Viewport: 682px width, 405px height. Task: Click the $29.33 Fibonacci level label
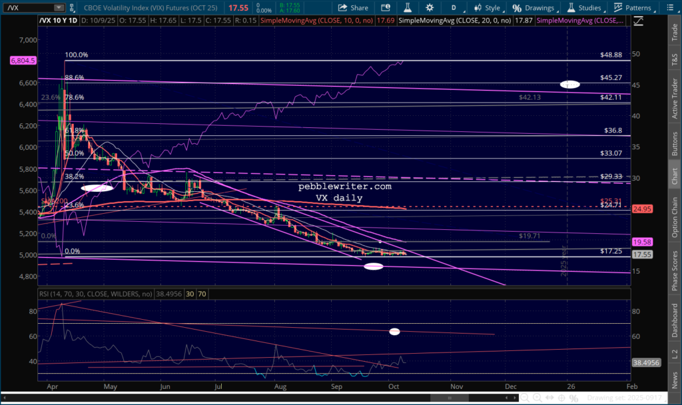pyautogui.click(x=611, y=176)
